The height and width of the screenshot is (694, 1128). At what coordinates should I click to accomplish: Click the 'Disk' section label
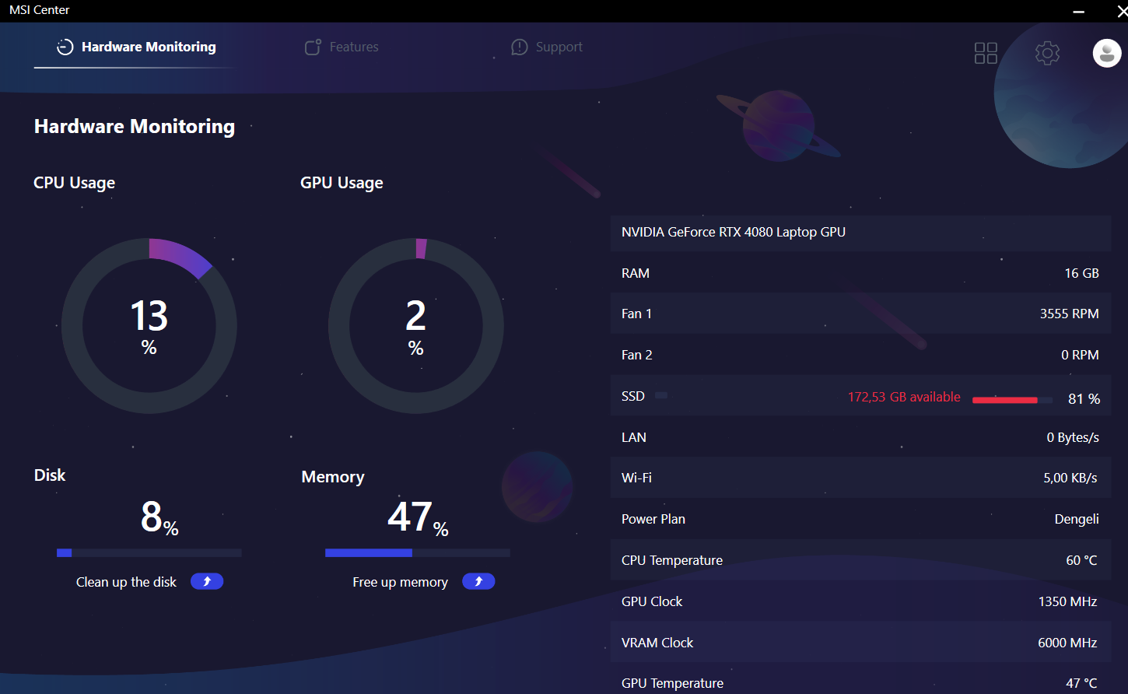pos(50,475)
